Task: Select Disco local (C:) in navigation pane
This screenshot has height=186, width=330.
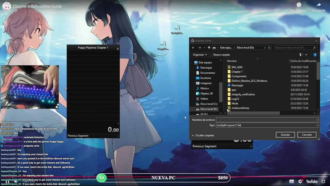Action: [209, 104]
